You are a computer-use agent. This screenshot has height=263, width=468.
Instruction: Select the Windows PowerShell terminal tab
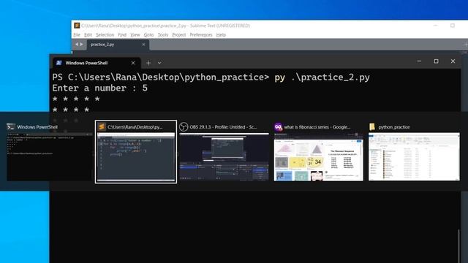96,63
